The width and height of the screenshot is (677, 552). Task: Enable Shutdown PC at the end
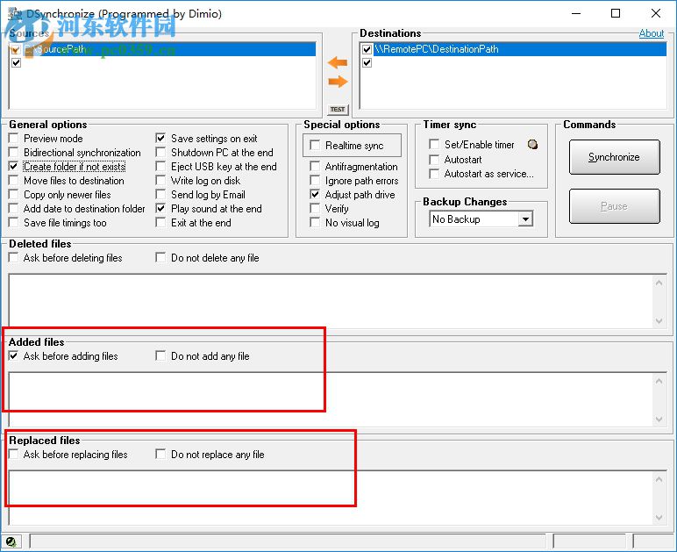(x=160, y=153)
